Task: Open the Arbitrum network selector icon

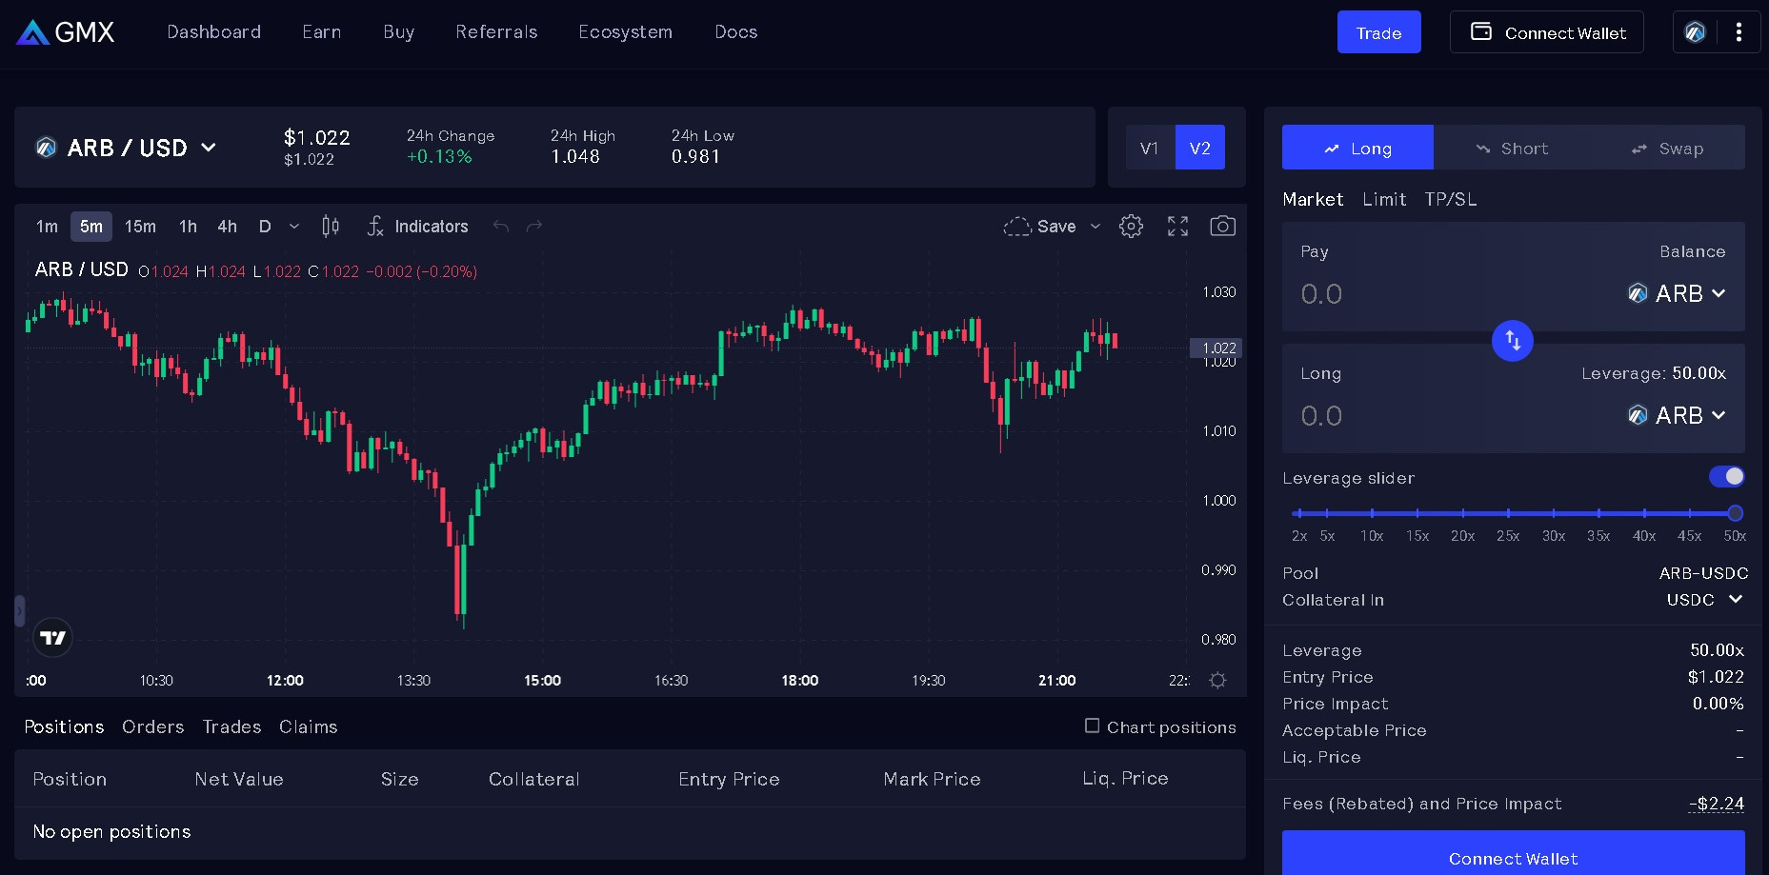Action: (x=1695, y=32)
